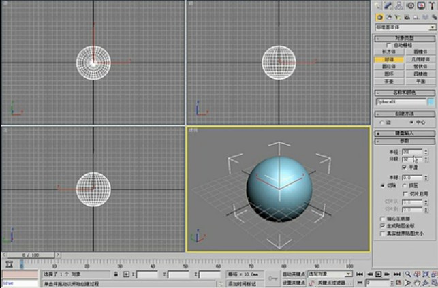Click the X coordinate input field

tap(147, 275)
